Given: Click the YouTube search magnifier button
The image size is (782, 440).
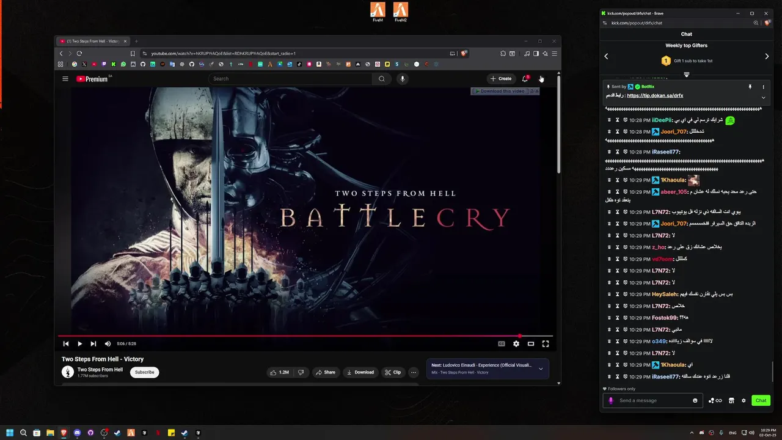Looking at the screenshot, I should pyautogui.click(x=382, y=79).
